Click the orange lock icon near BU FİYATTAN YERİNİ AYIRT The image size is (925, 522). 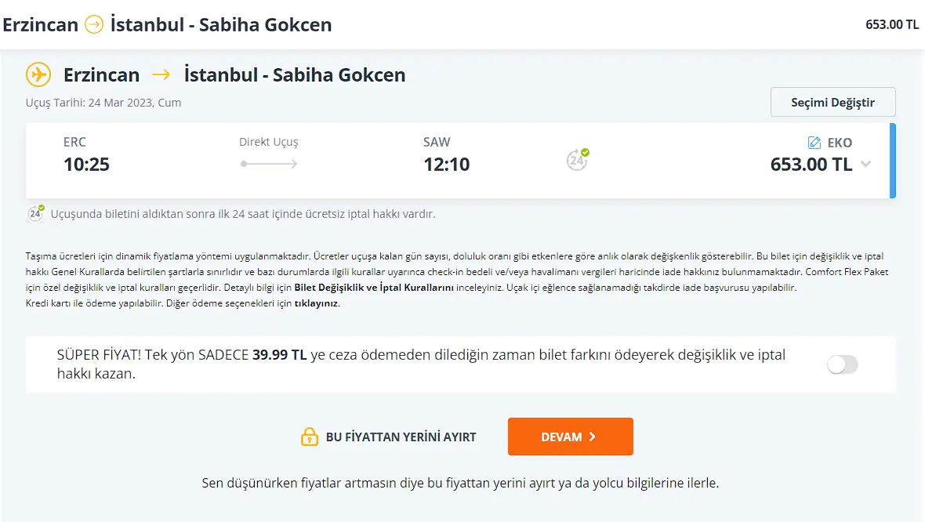click(308, 437)
